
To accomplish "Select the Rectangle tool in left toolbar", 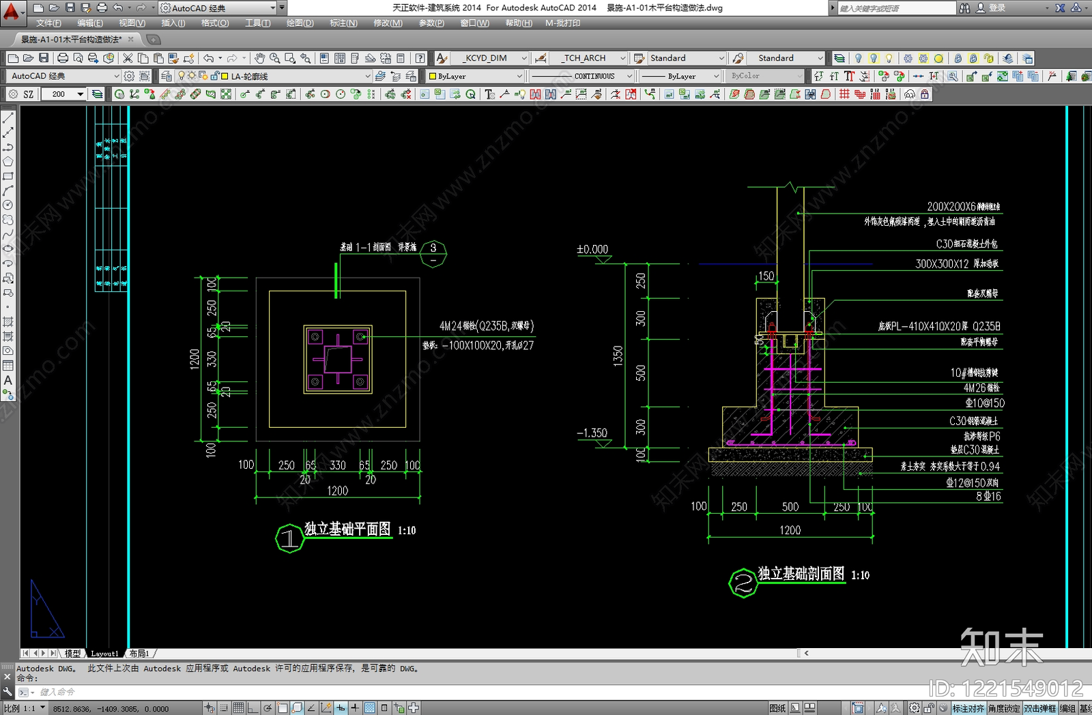I will (8, 176).
